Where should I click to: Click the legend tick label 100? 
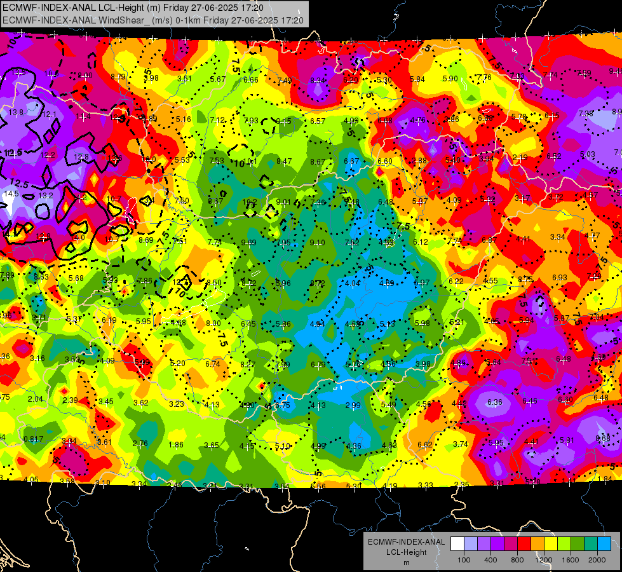point(464,560)
